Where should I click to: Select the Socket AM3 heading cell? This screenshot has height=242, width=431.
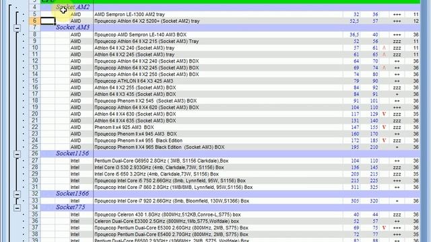point(73,28)
